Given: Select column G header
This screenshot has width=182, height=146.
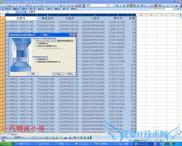Looking at the screenshot, I should click(x=141, y=15).
